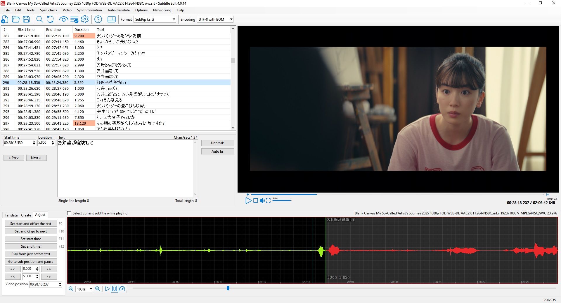Increase the Start time spinner value
The image size is (561, 303).
click(x=34, y=142)
